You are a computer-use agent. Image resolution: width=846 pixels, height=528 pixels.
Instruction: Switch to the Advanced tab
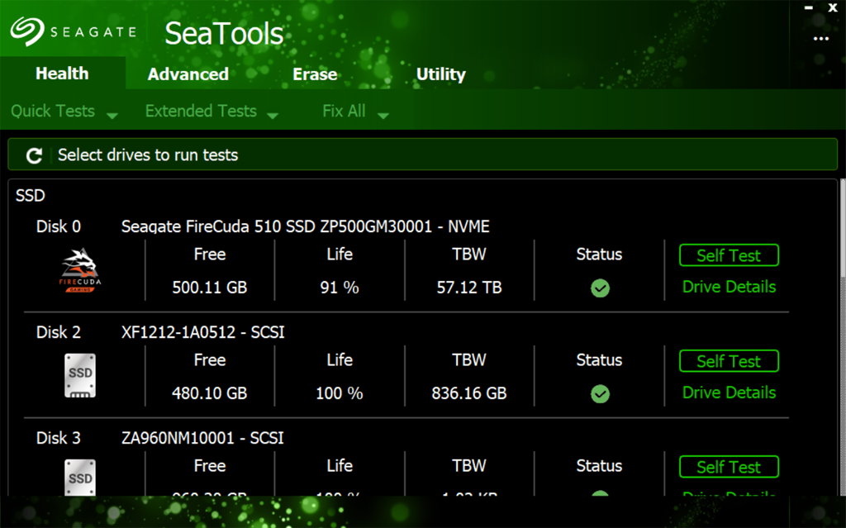[x=188, y=74]
